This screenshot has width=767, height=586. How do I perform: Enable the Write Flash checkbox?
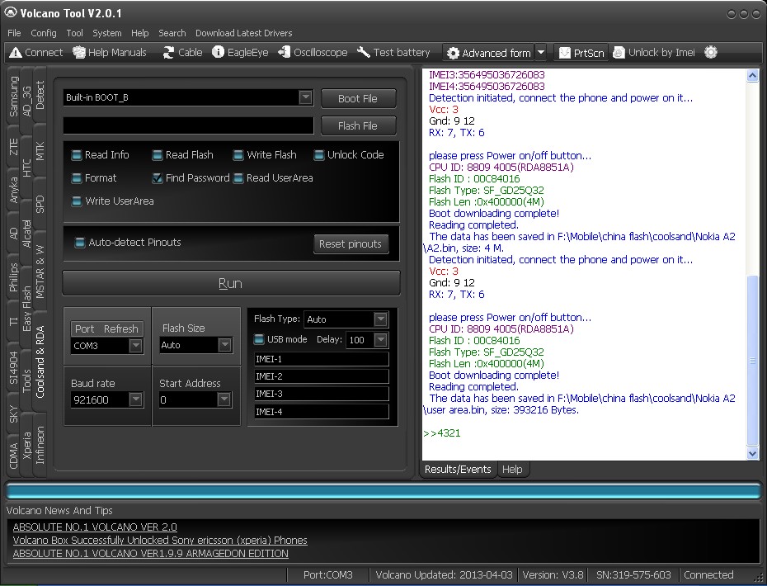tap(238, 155)
